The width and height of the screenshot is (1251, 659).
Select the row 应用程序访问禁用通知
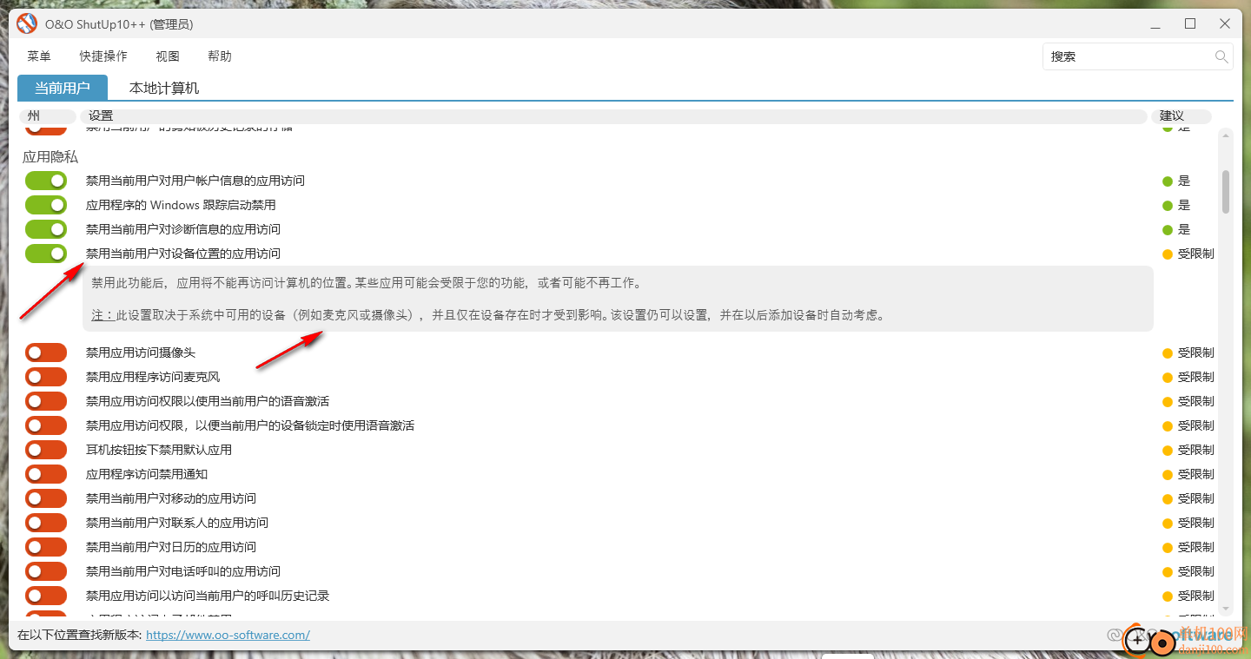coord(147,474)
